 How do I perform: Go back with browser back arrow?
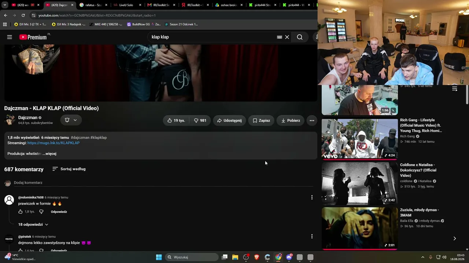5,15
